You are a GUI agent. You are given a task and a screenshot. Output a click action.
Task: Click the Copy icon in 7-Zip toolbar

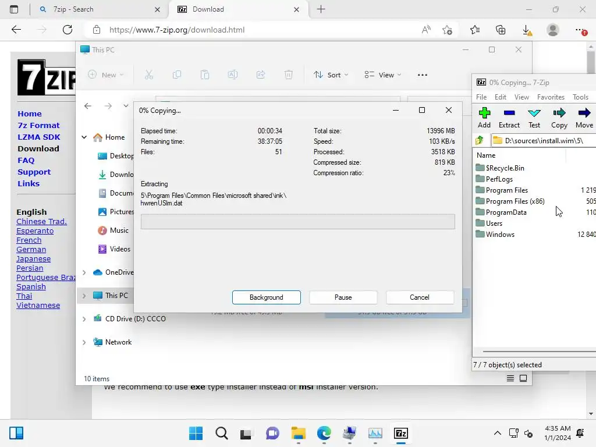(559, 118)
